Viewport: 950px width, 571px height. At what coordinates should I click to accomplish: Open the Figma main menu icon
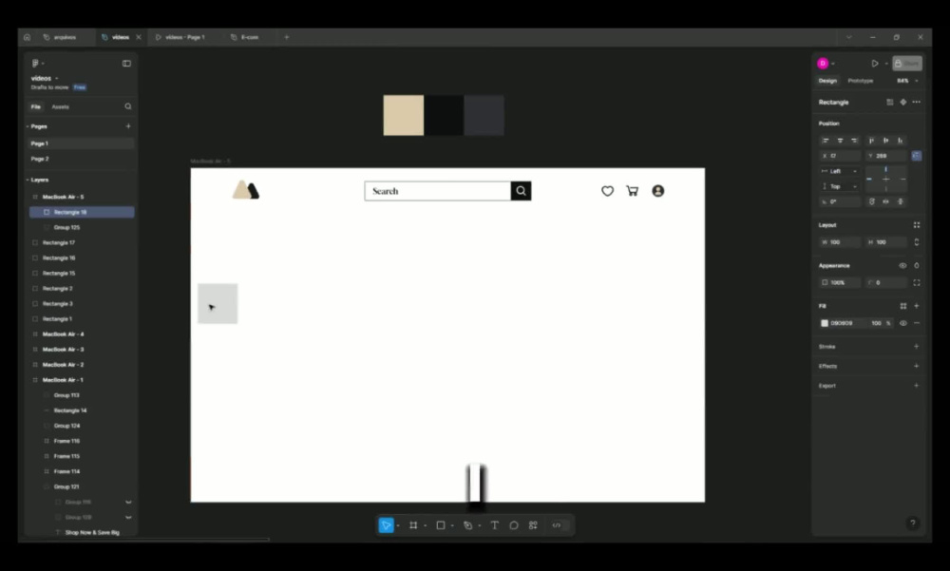(x=36, y=63)
